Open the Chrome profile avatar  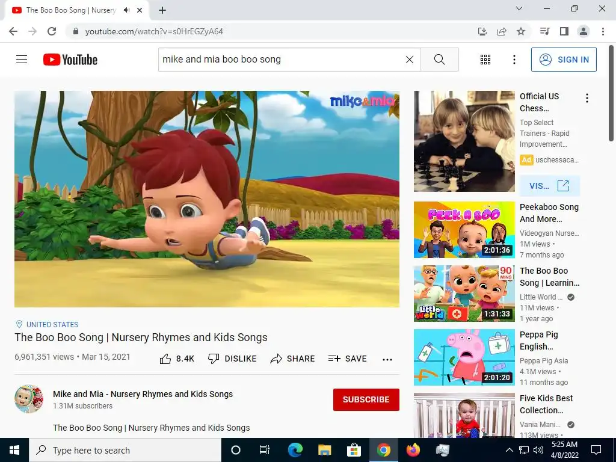pyautogui.click(x=584, y=31)
